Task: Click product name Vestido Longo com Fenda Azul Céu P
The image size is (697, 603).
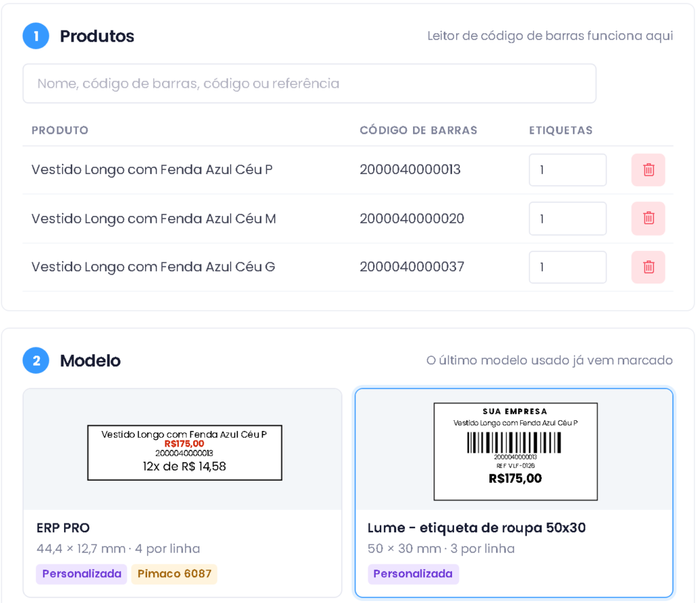Action: click(x=152, y=170)
